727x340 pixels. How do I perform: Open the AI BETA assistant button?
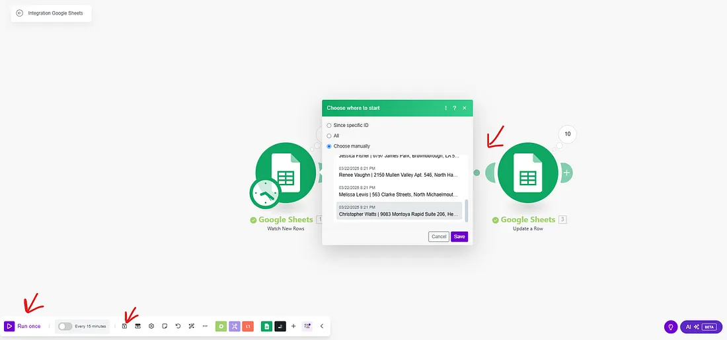(x=701, y=327)
